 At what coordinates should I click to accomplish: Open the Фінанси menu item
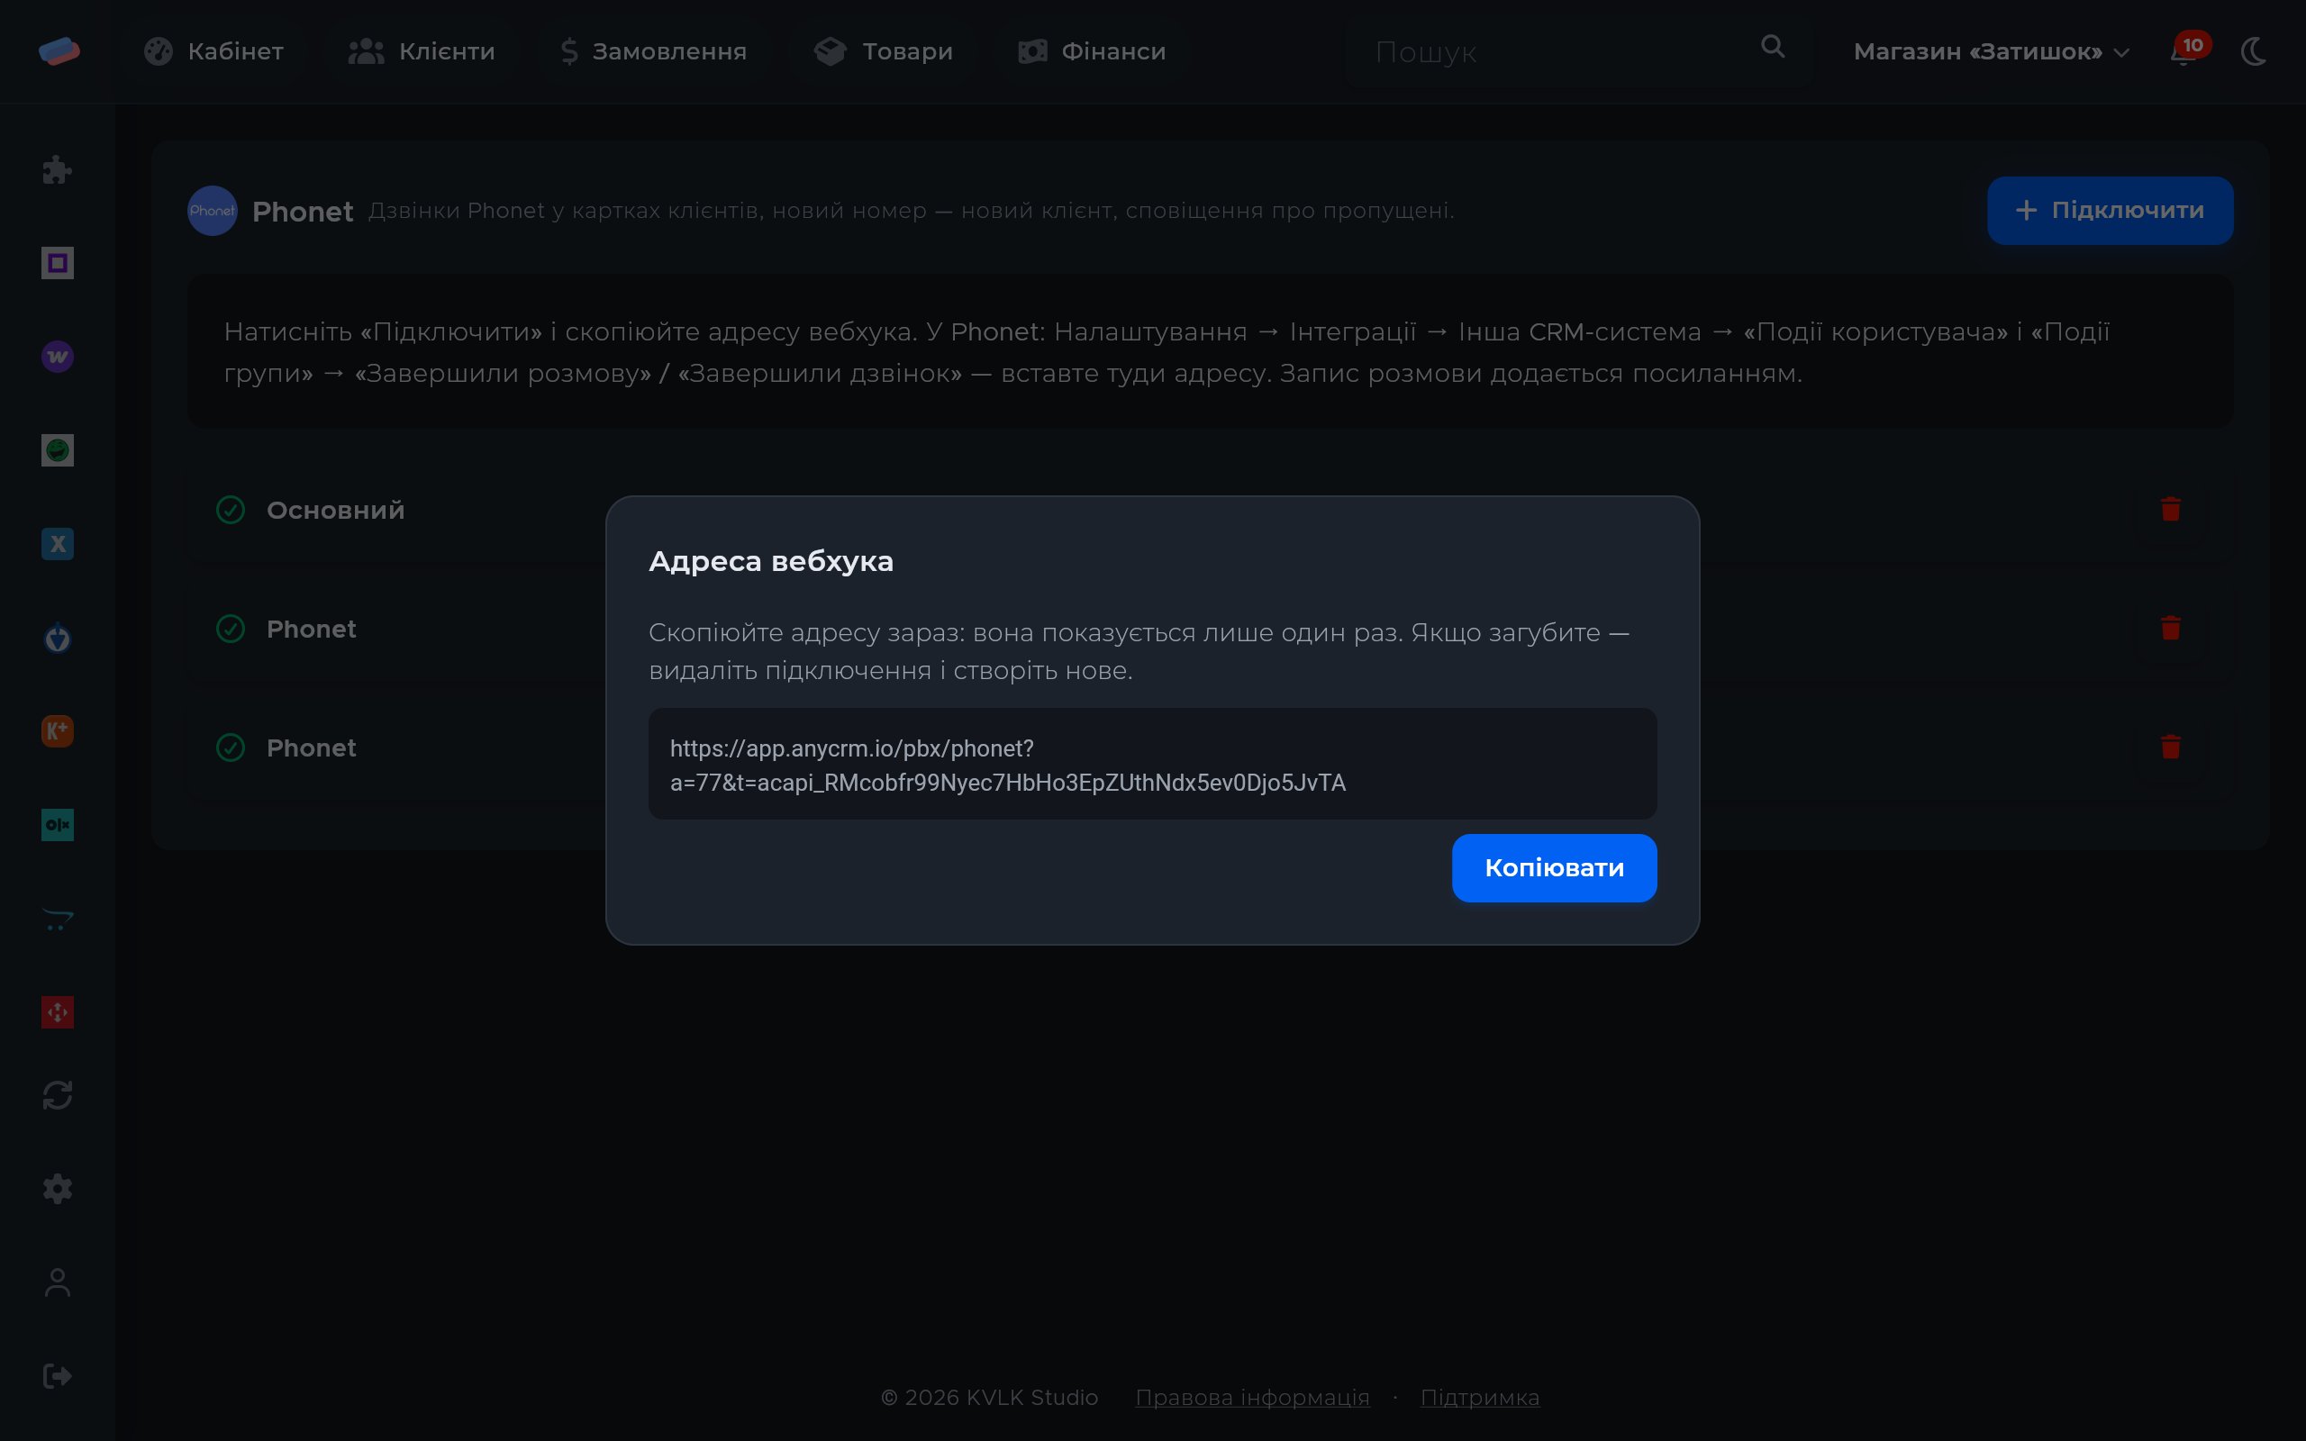pyautogui.click(x=1092, y=51)
